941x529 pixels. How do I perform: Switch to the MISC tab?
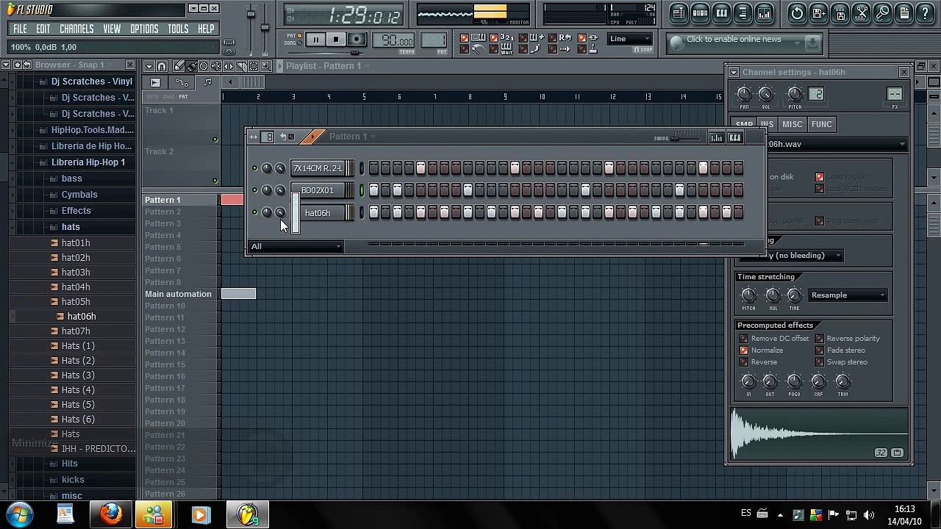coord(792,124)
